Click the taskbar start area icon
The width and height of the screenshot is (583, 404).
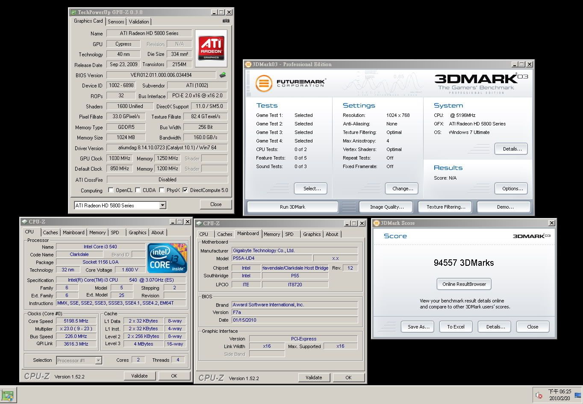point(8,395)
